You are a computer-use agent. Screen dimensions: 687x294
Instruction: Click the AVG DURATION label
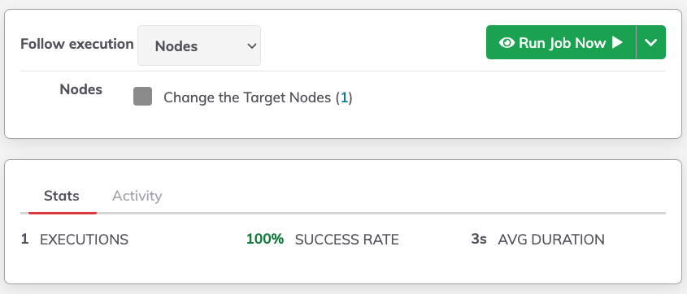551,240
